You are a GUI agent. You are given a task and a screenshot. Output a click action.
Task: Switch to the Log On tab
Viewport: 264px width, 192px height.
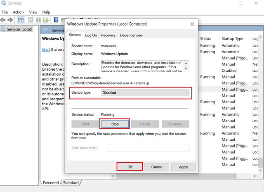coord(91,35)
